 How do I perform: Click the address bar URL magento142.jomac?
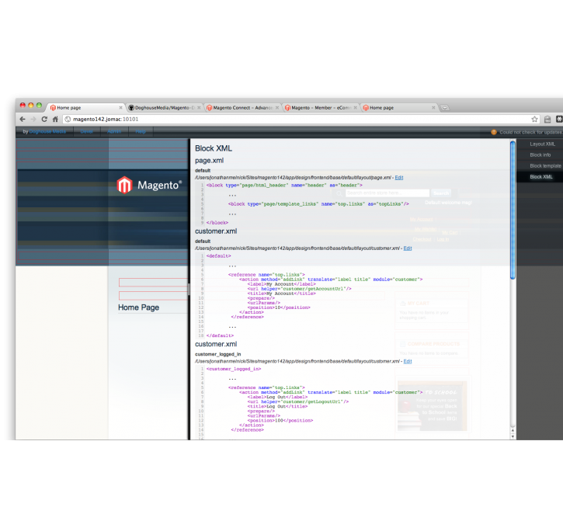tap(106, 119)
